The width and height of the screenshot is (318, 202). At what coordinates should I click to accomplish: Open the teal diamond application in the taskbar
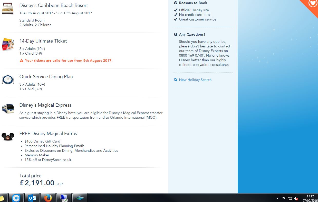pyautogui.click(x=80, y=198)
